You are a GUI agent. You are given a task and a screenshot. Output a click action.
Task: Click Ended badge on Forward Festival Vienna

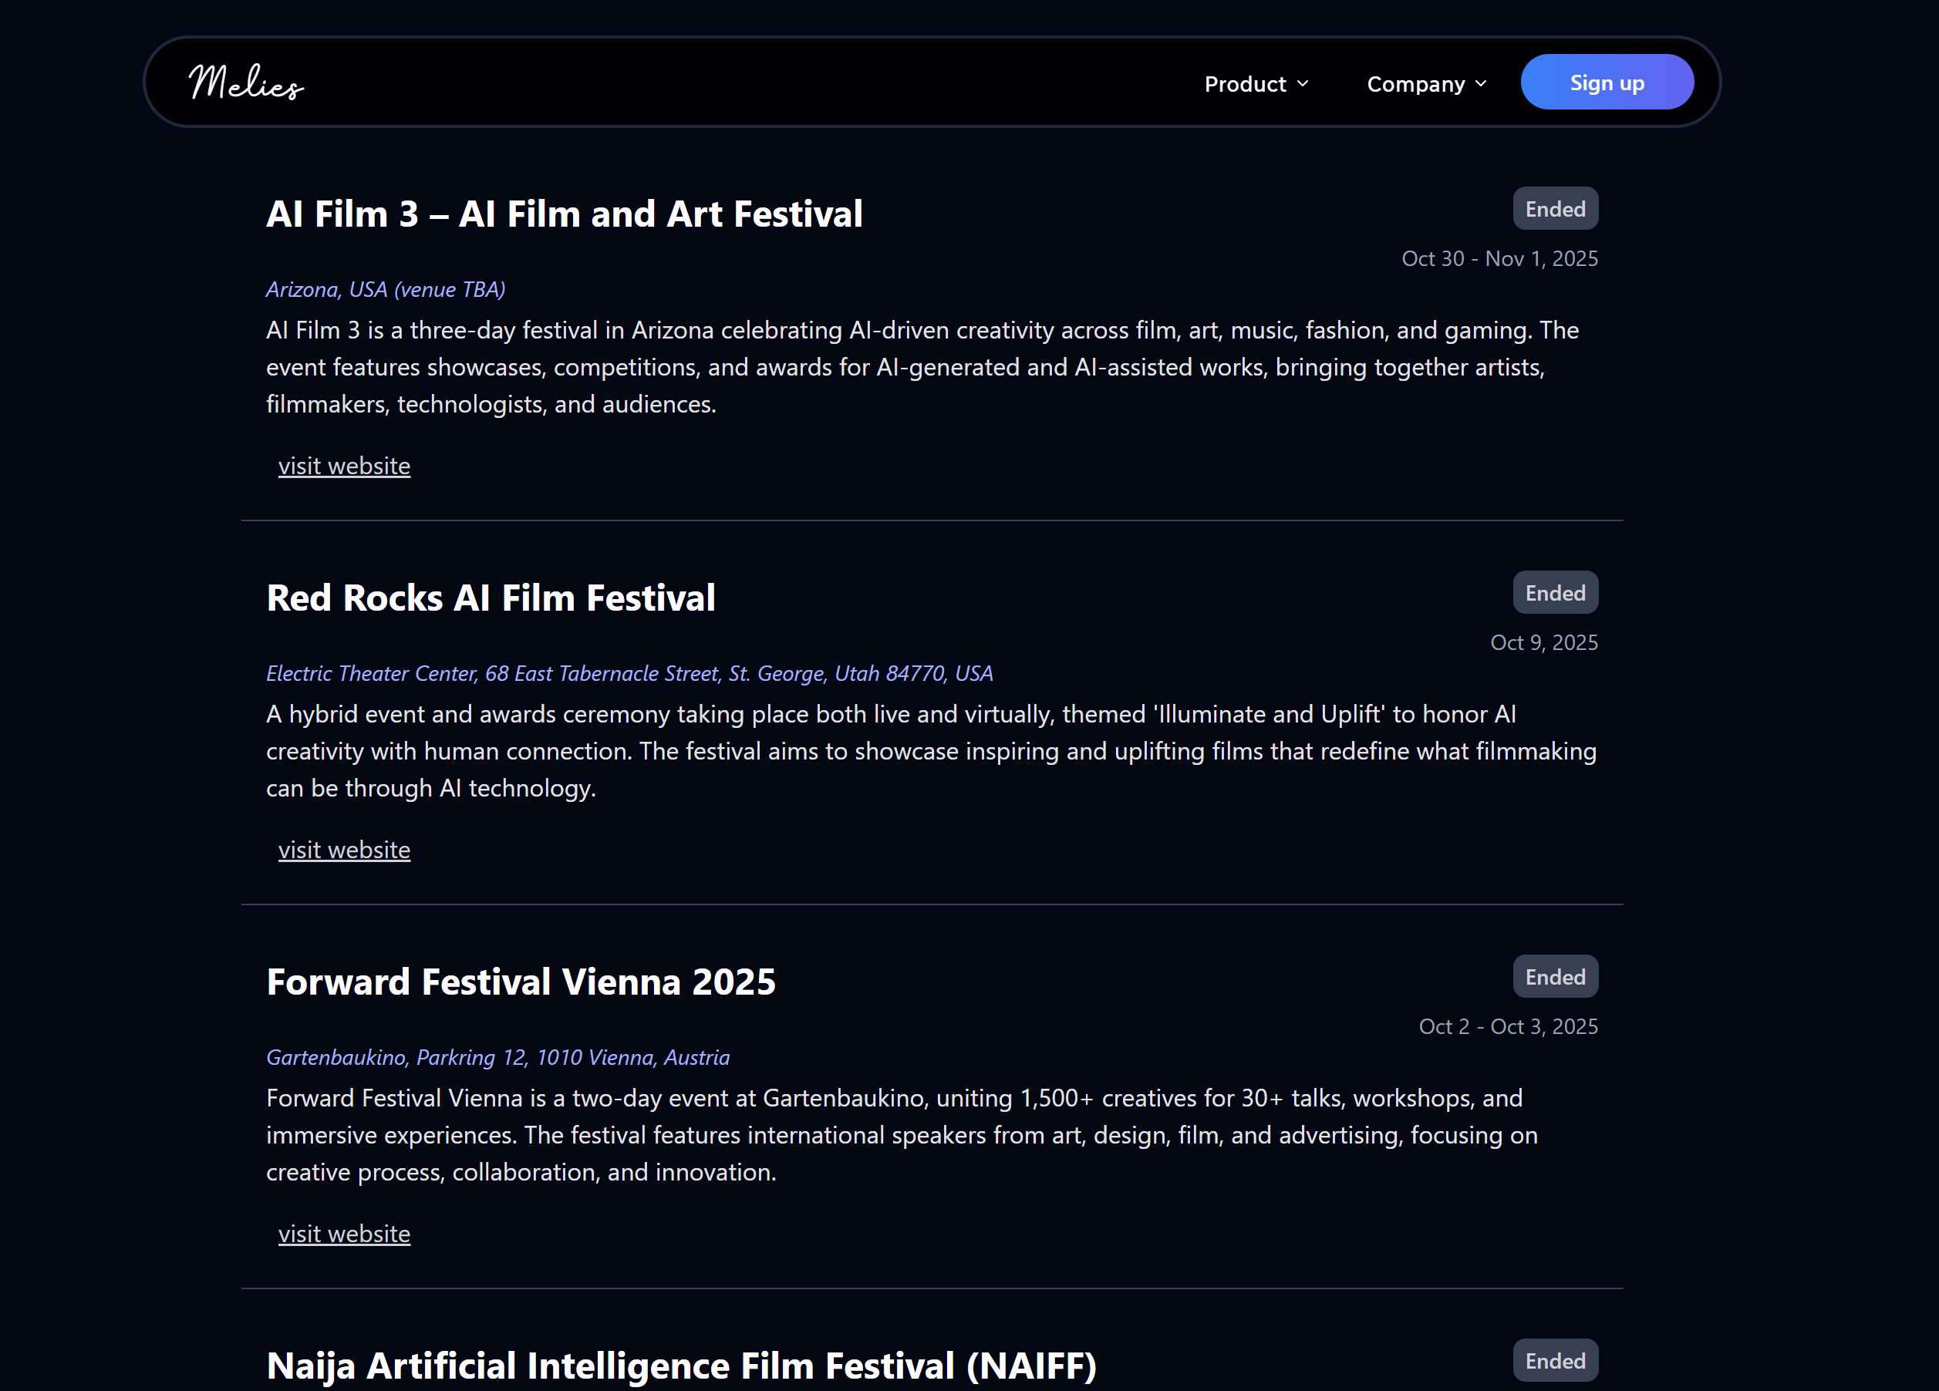(x=1554, y=976)
